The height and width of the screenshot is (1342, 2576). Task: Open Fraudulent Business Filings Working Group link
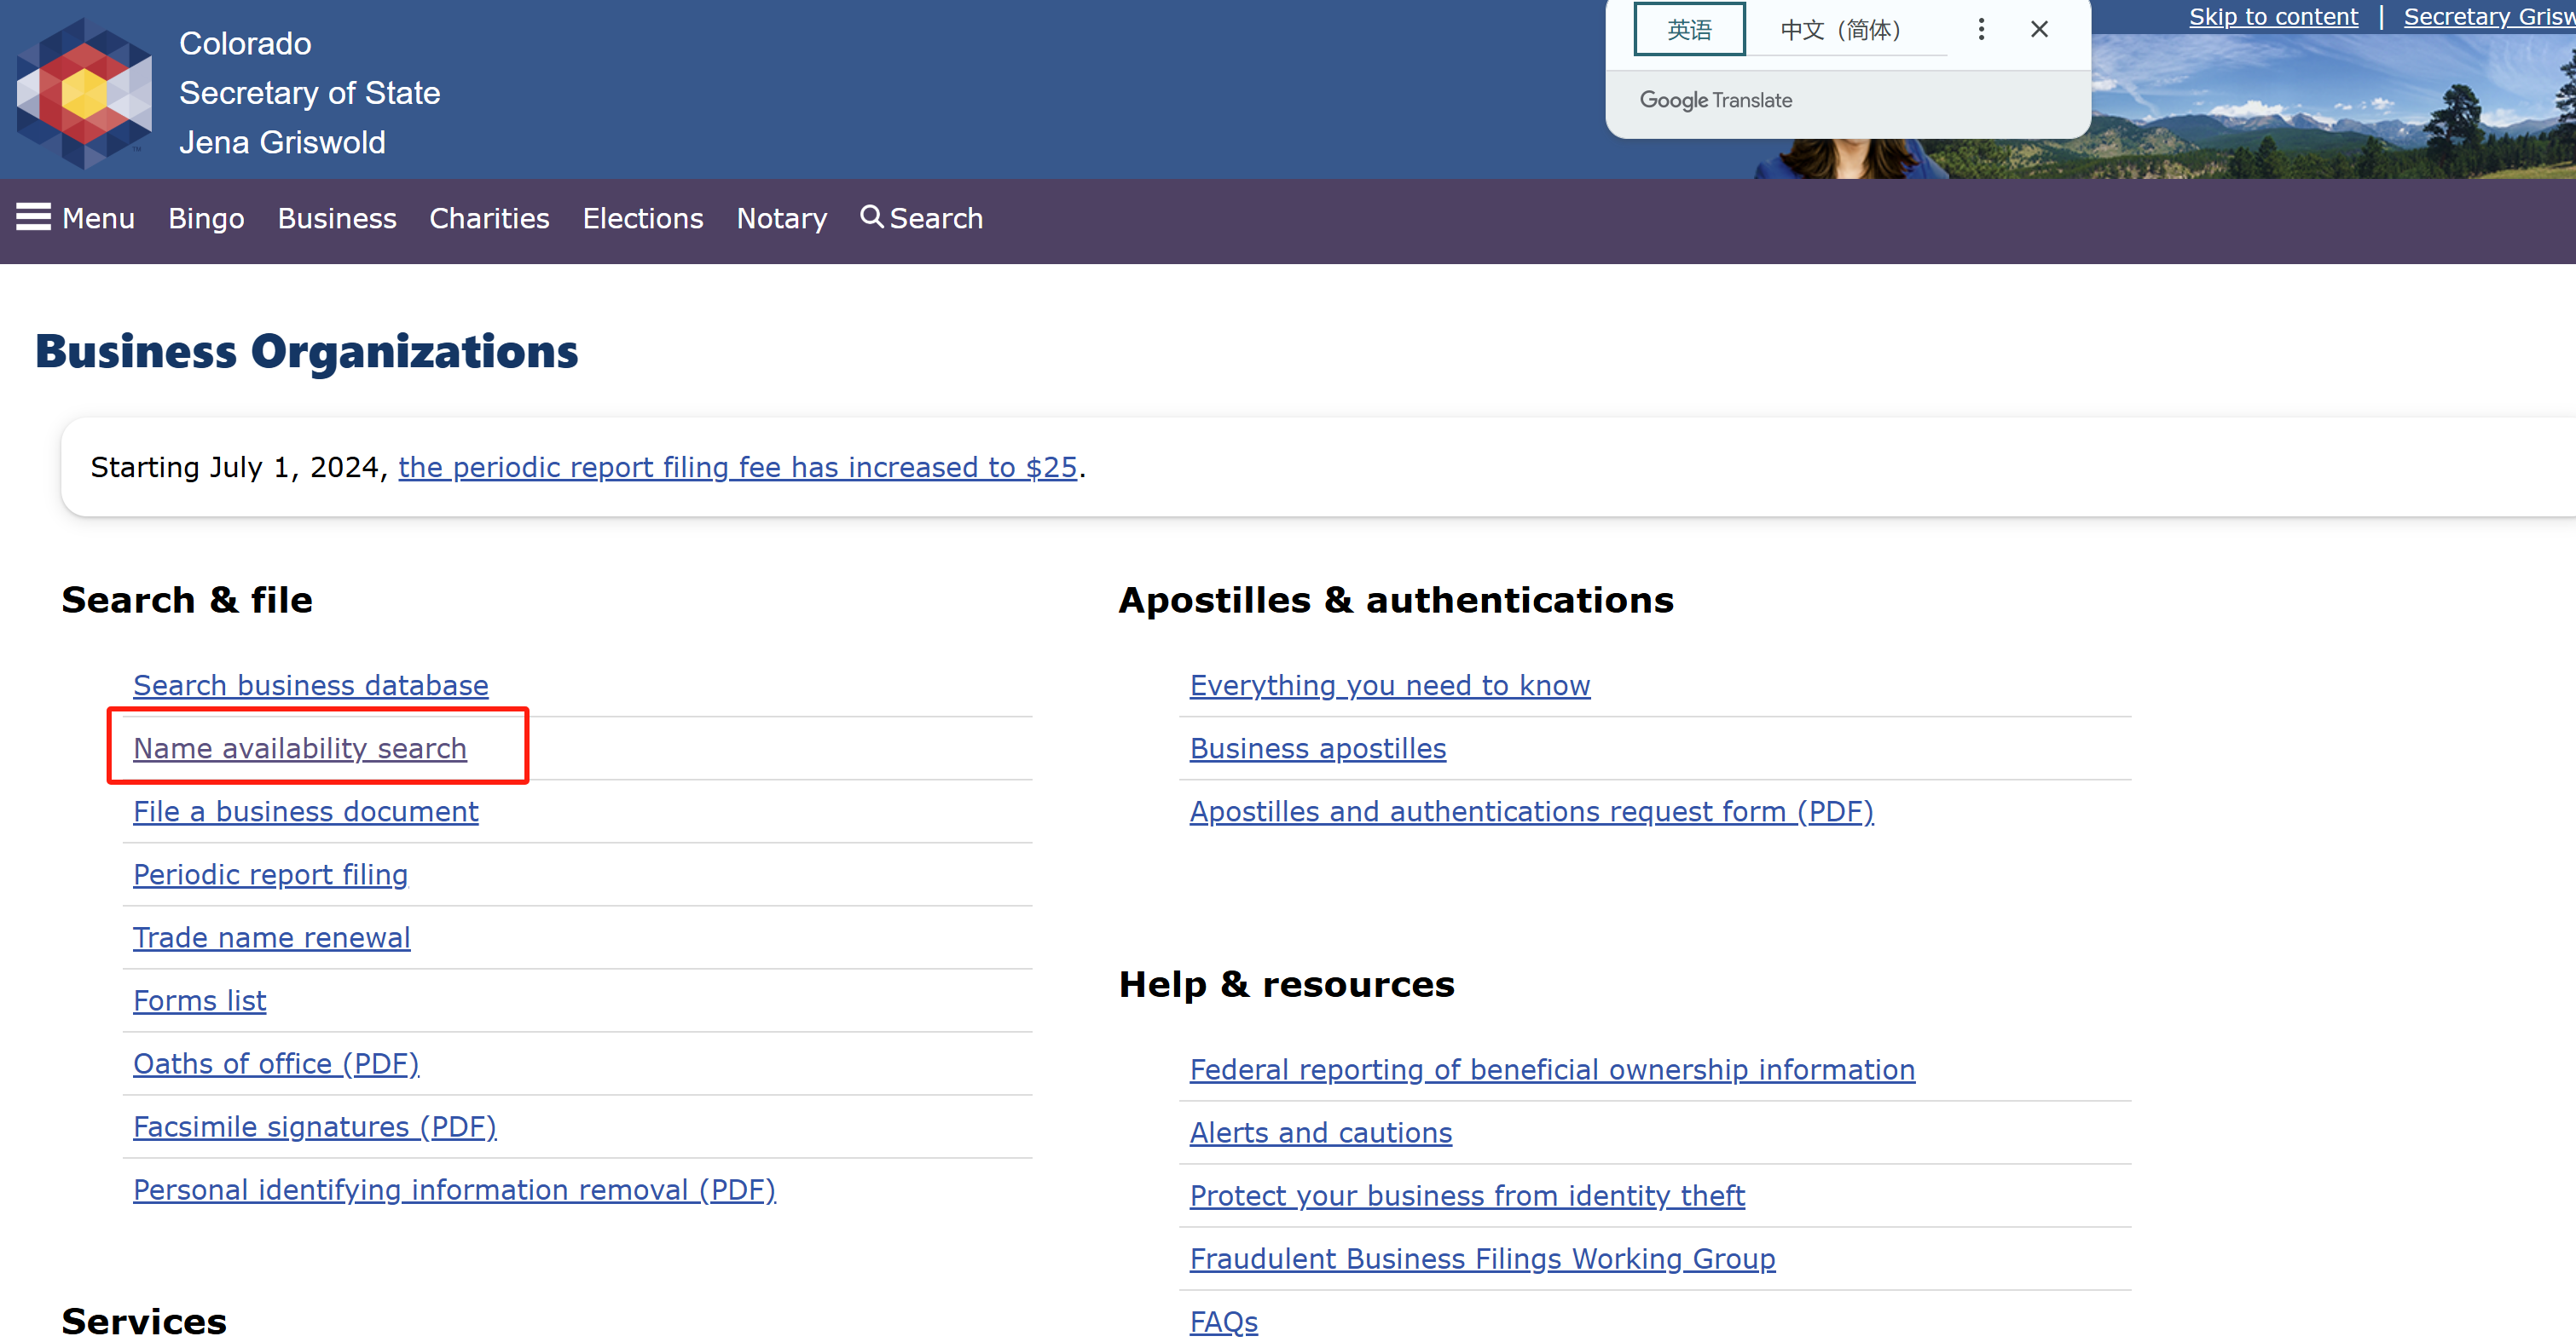click(x=1483, y=1258)
